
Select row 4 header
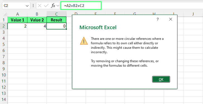(x=4, y=38)
